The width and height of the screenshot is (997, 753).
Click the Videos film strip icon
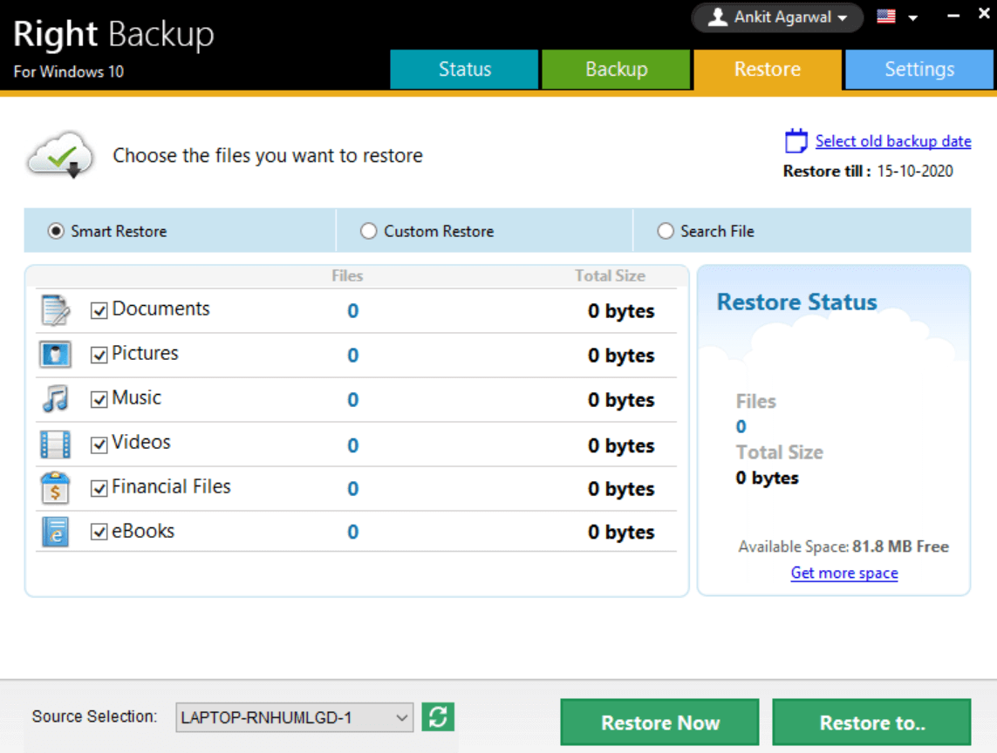[x=55, y=444]
